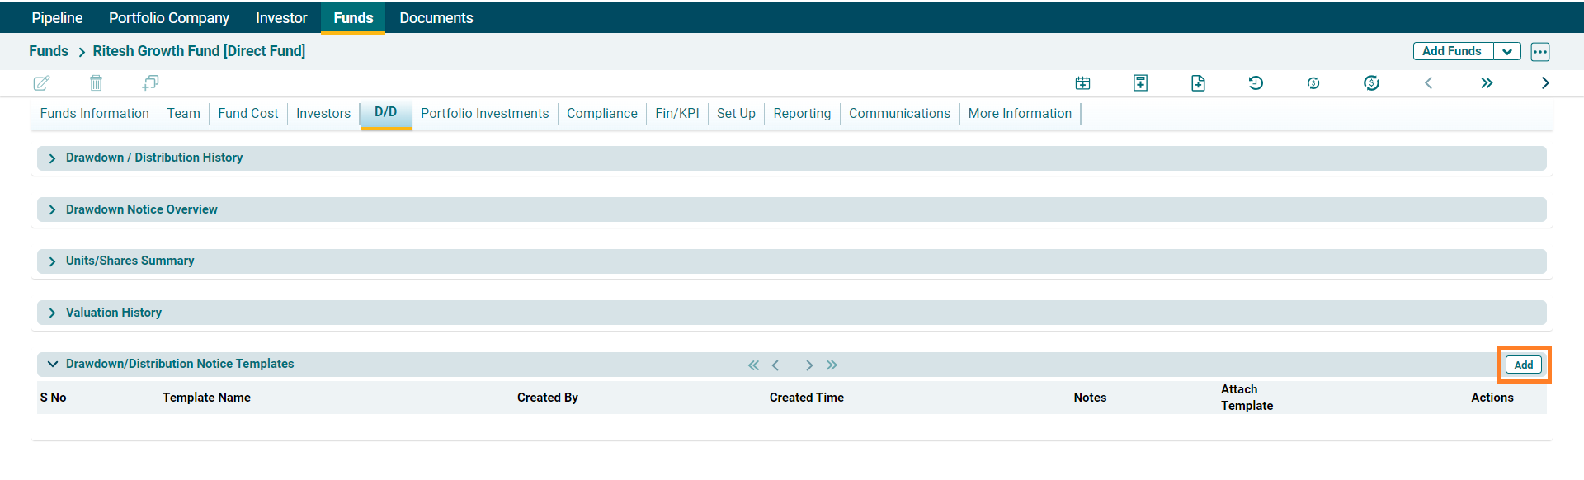
Task: Click the calendar-plus toolbar icon
Action: point(1082,83)
